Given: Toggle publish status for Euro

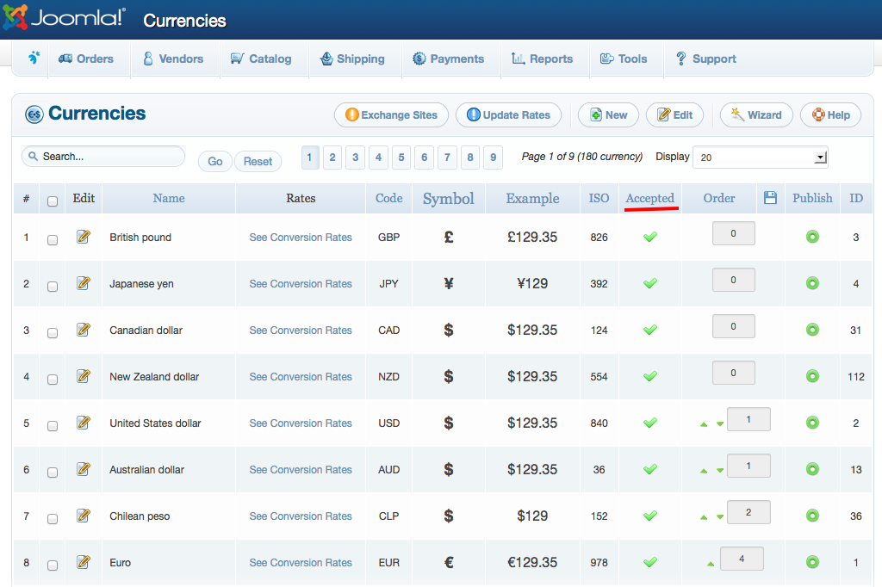Looking at the screenshot, I should coord(812,562).
